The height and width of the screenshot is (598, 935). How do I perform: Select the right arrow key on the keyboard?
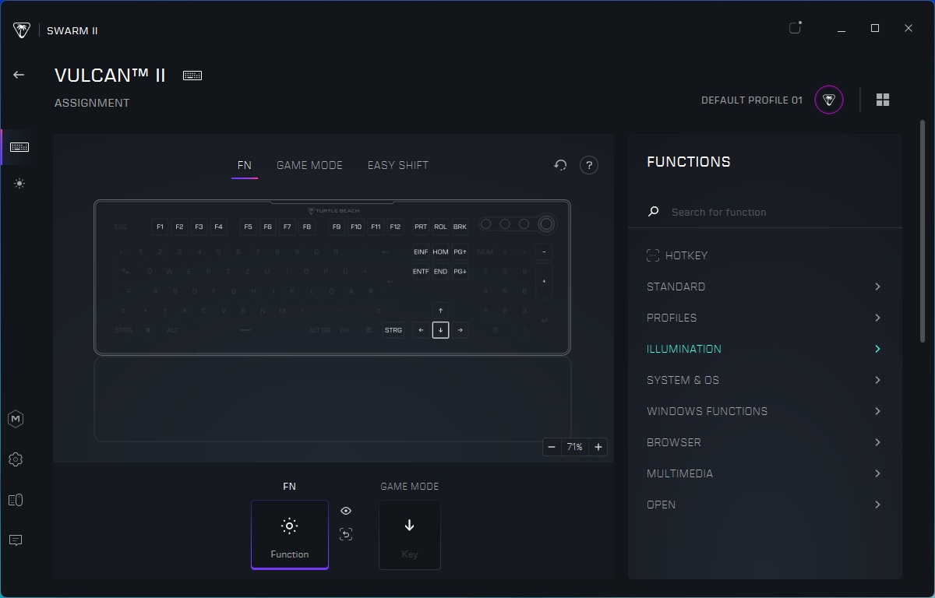(x=460, y=330)
